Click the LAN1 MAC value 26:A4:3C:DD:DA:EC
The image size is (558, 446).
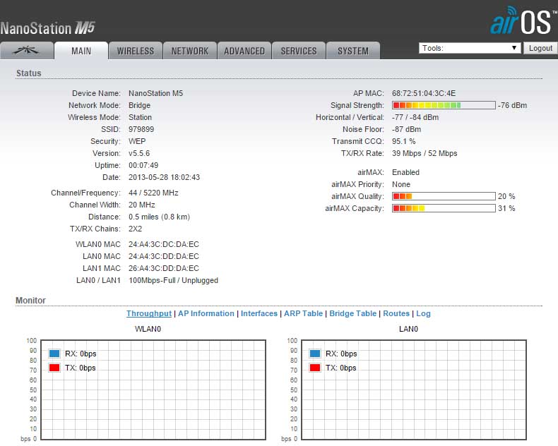pyautogui.click(x=164, y=268)
